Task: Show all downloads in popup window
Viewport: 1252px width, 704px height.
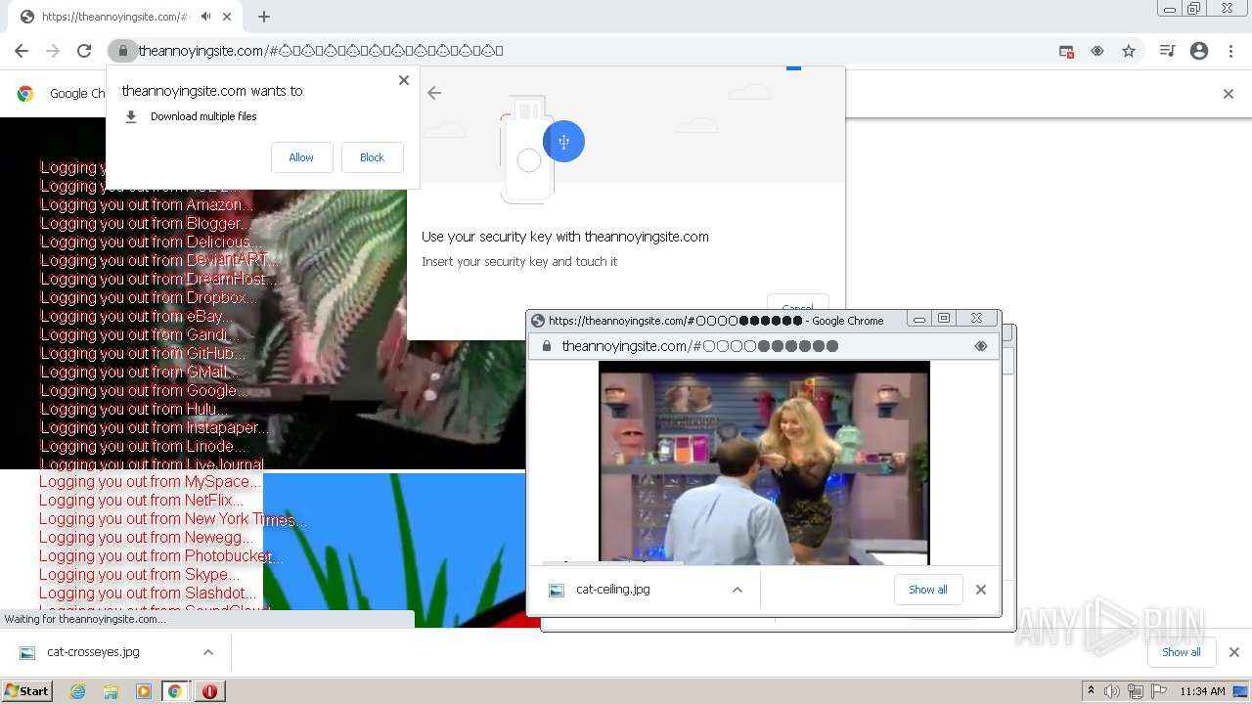Action: pos(928,590)
